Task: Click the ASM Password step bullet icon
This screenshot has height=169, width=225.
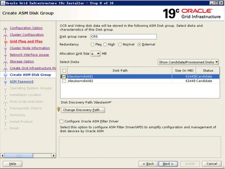Action: tap(5, 82)
